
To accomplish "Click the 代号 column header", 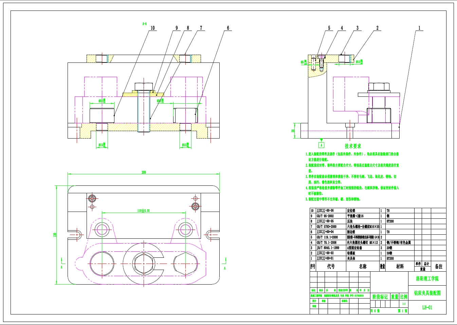I will [x=331, y=267].
